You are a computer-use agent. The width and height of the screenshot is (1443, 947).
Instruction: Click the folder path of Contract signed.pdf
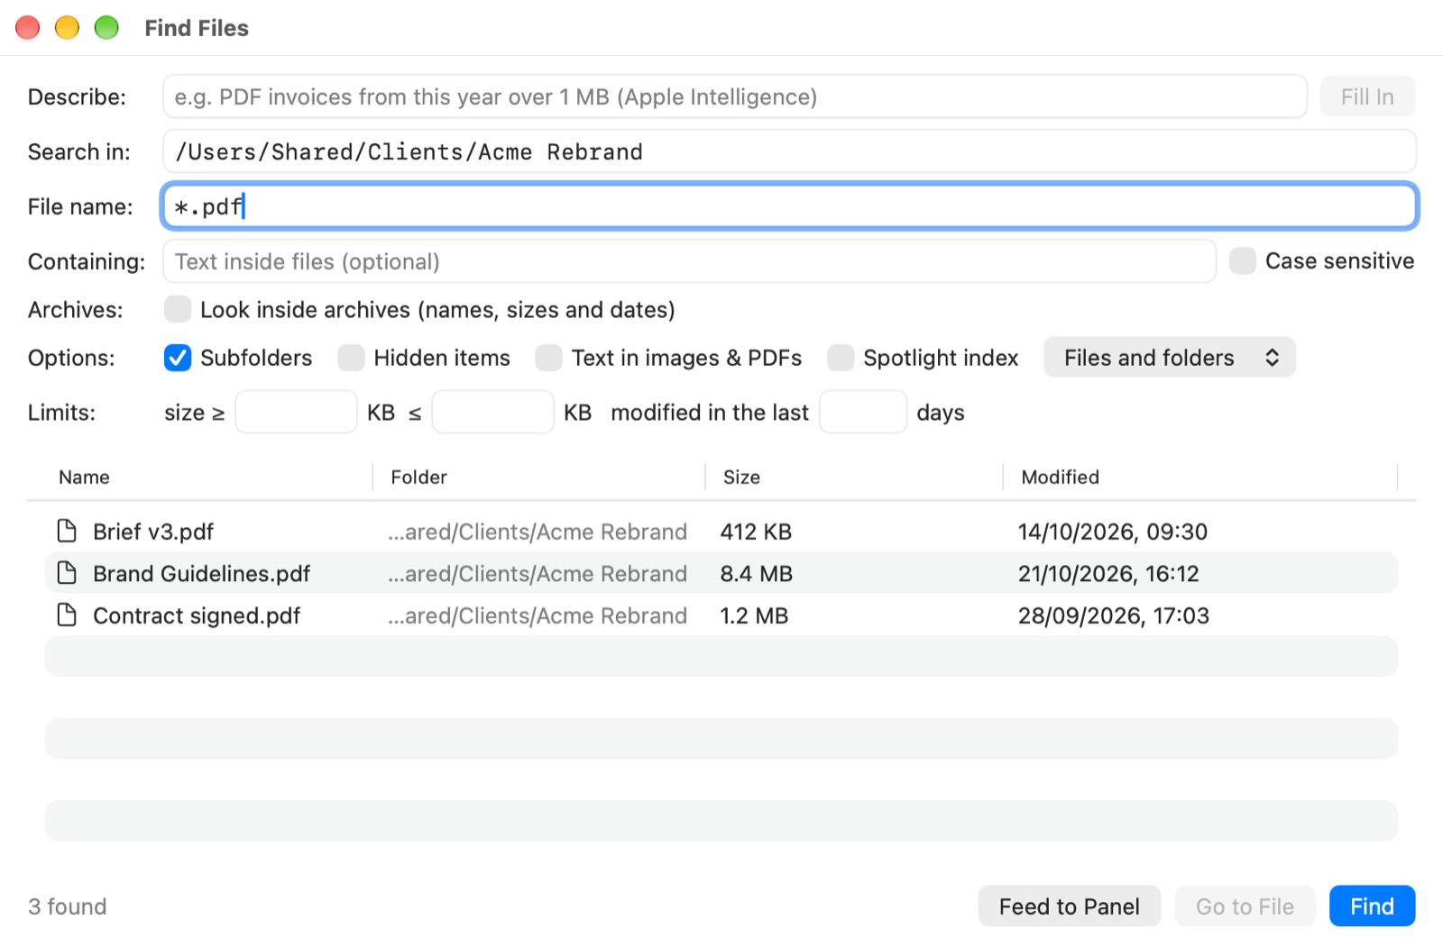point(538,615)
